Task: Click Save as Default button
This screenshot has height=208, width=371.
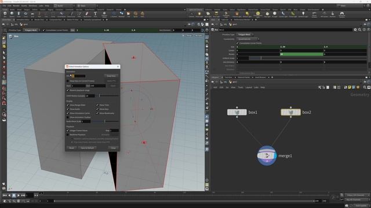Action: [88, 148]
